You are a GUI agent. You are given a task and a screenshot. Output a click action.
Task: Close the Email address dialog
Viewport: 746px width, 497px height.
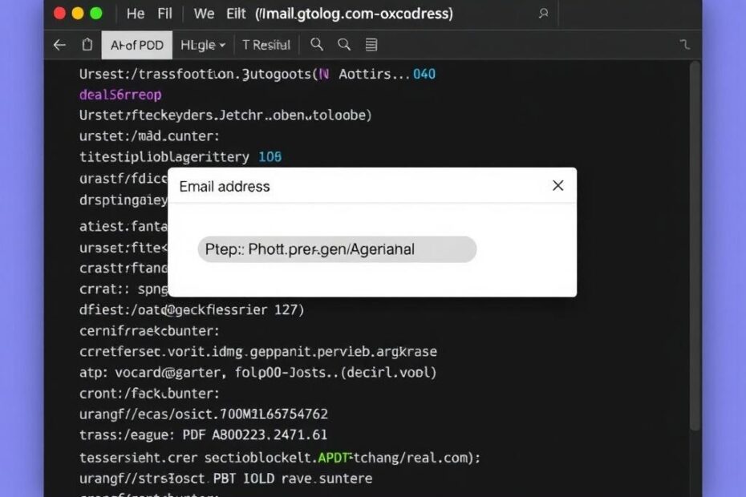tap(558, 186)
